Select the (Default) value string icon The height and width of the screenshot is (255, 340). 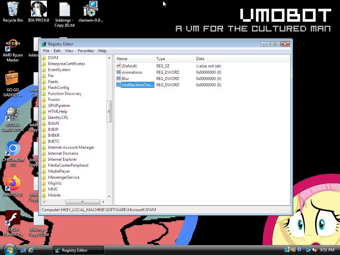coord(119,66)
